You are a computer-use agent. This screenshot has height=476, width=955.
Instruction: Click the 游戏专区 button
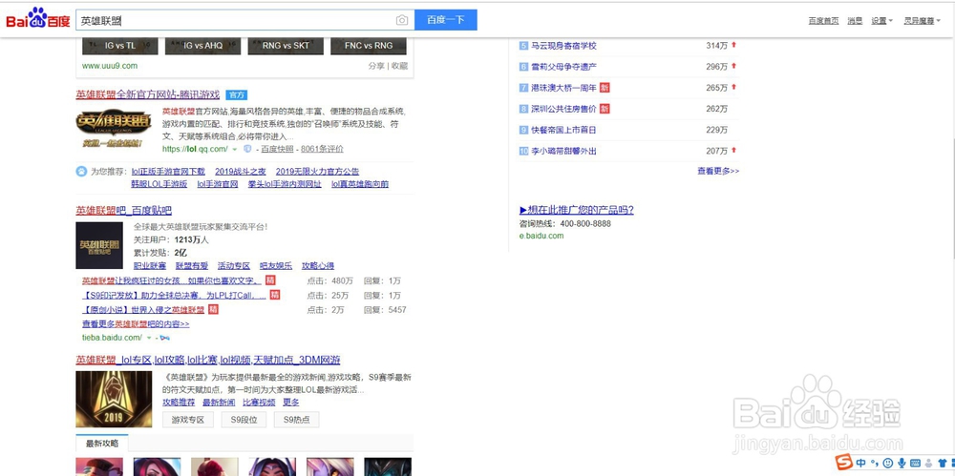188,420
